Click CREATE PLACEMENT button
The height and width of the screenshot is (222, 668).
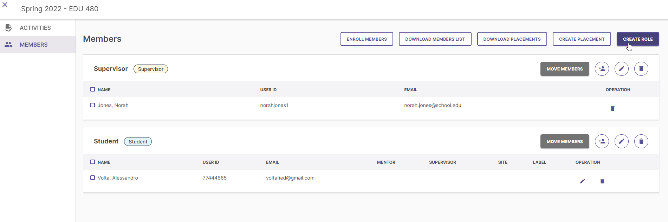[582, 39]
